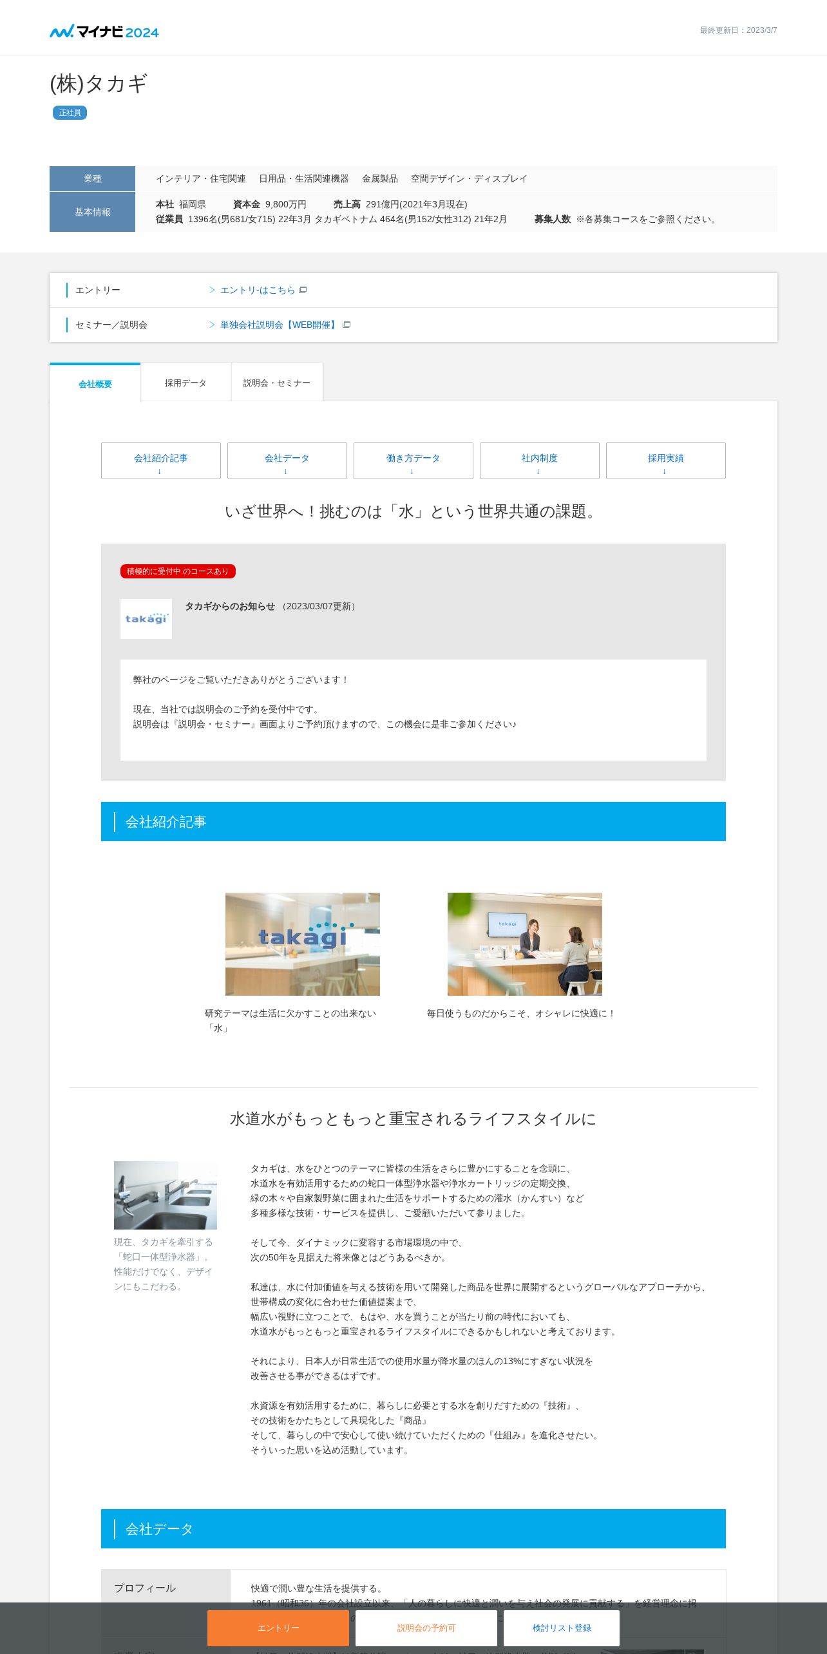
Task: Click the (株)タカギ company heading
Action: tap(99, 84)
